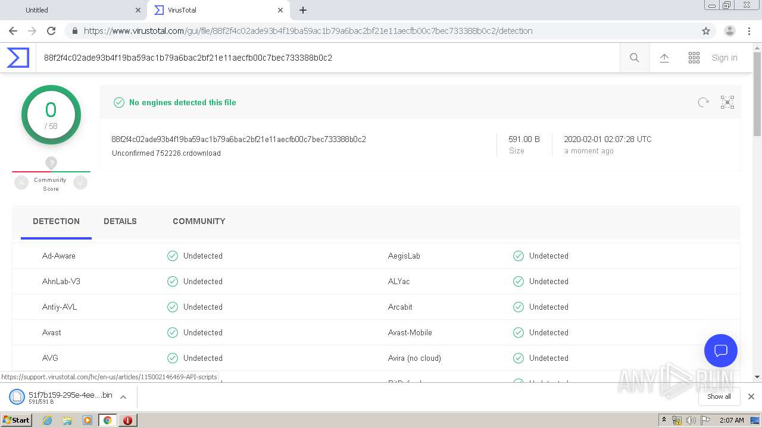The image size is (762, 428).
Task: Show hidden system tray icons
Action: (x=664, y=420)
